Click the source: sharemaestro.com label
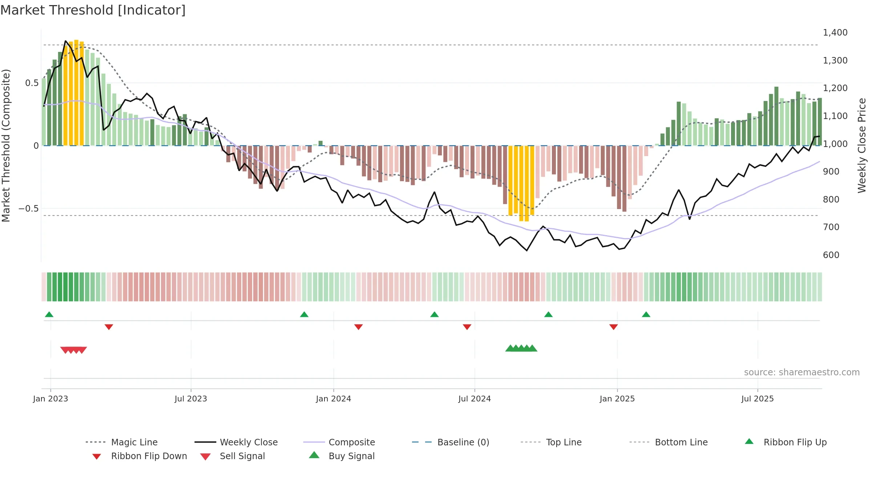Viewport: 872px width, 490px height. click(802, 372)
